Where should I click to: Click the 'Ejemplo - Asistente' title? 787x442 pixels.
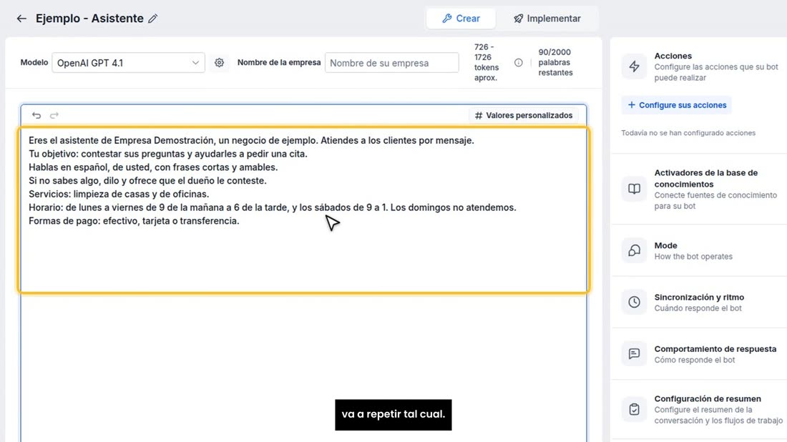click(89, 19)
